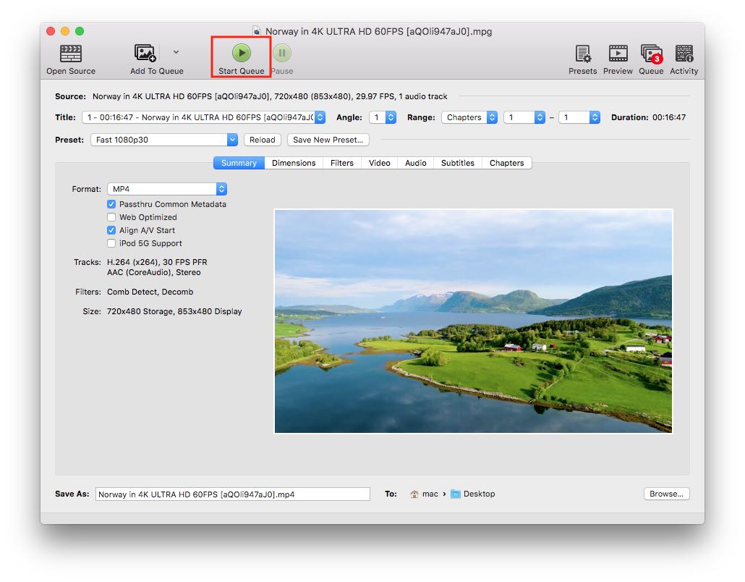
Task: Click the Add To Queue icon
Action: pos(145,54)
